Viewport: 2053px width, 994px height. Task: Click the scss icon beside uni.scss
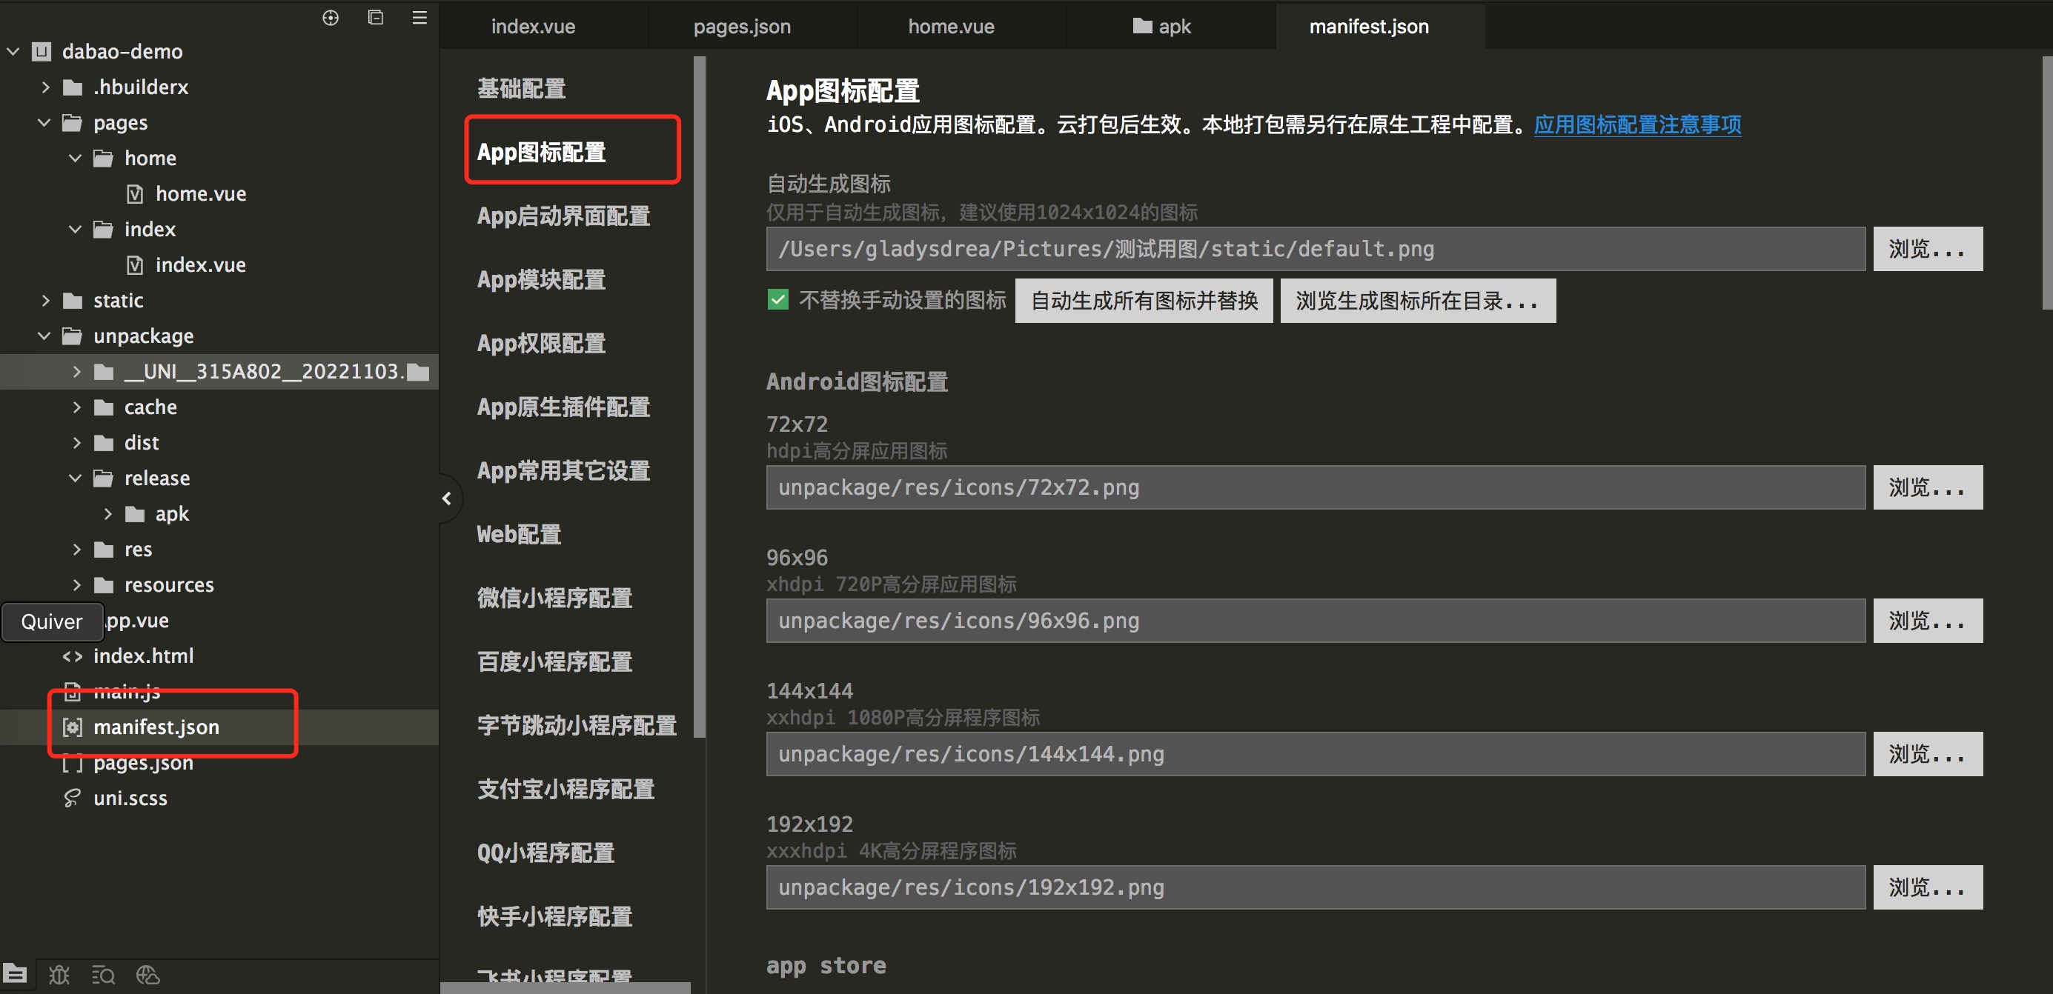[71, 797]
